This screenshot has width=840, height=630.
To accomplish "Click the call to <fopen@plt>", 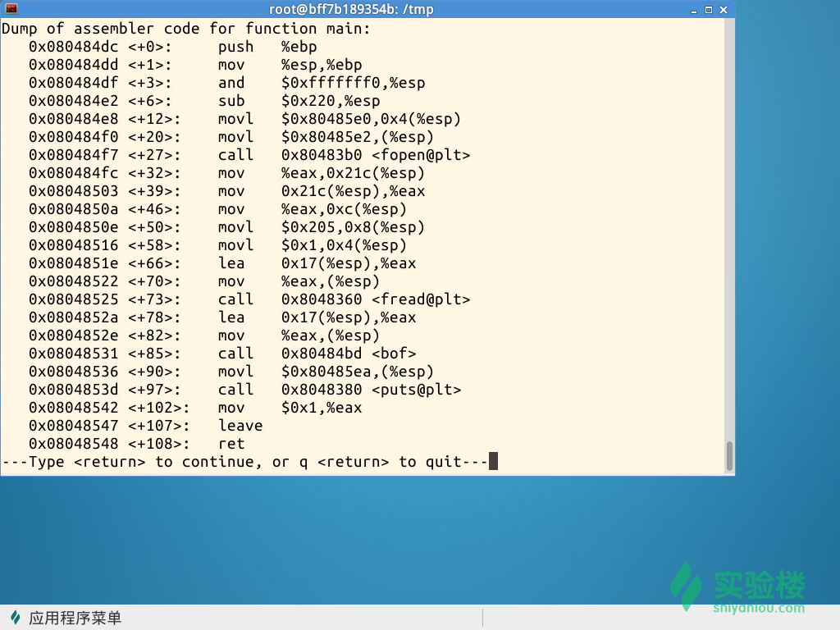I will click(x=249, y=155).
